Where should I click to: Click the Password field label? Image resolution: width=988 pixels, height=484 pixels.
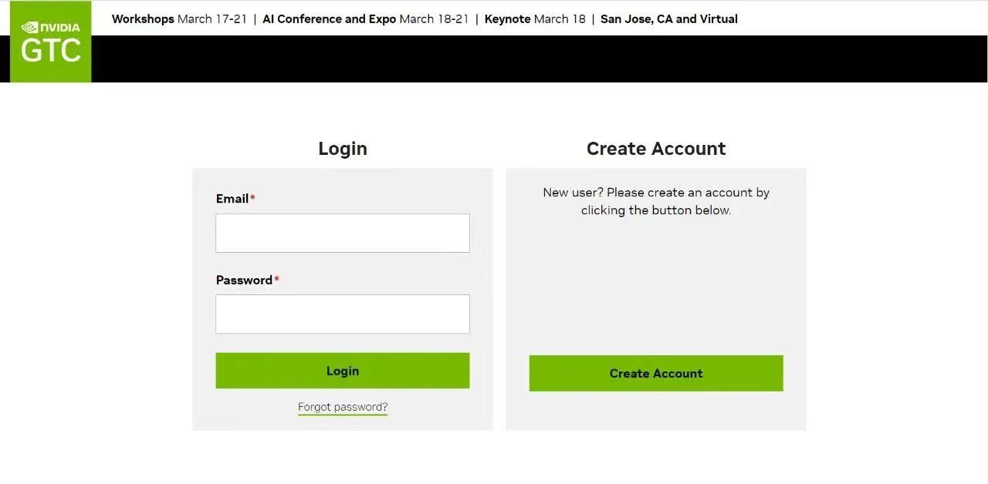coord(244,280)
